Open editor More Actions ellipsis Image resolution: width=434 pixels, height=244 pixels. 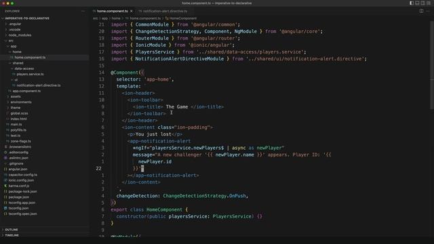pos(428,11)
